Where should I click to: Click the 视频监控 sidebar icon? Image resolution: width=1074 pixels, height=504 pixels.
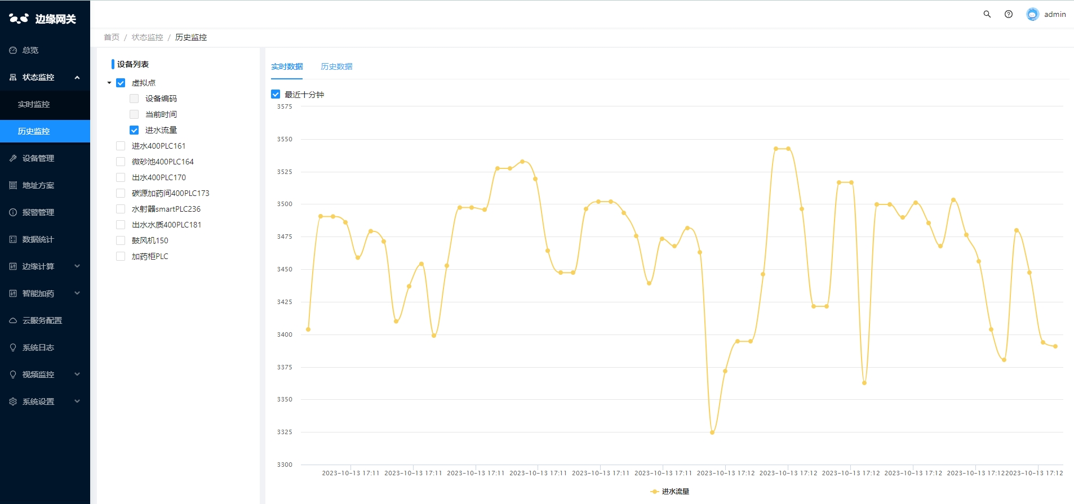pos(13,374)
